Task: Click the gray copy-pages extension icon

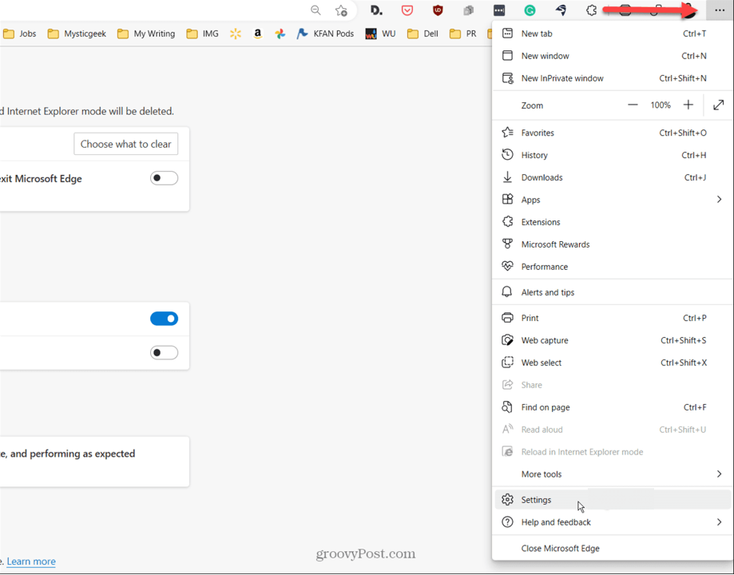Action: [x=468, y=10]
